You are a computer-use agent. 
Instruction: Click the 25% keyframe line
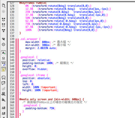click(64, 12)
